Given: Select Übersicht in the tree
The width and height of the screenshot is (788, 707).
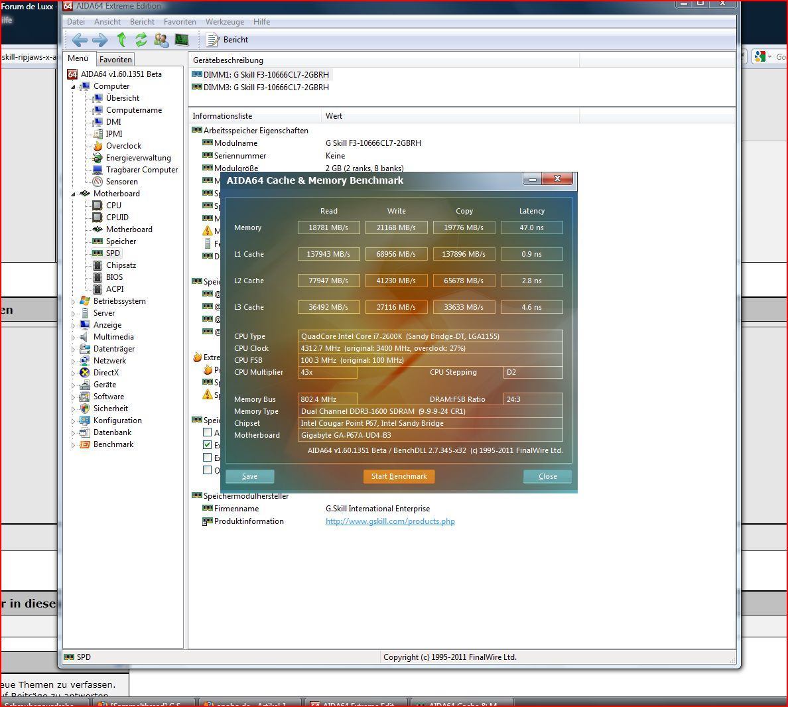Looking at the screenshot, I should [123, 98].
